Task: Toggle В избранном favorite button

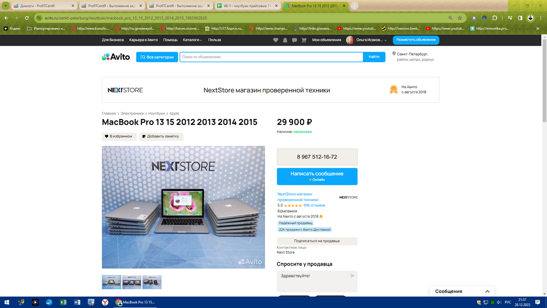Action: tap(119, 136)
